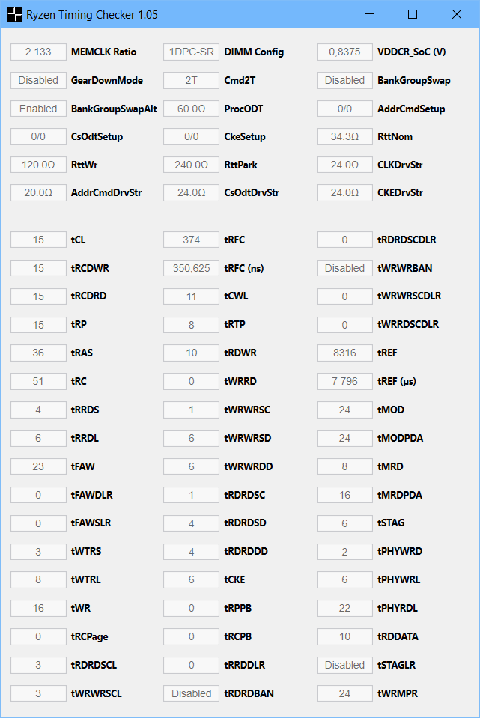This screenshot has width=480, height=718.
Task: Maximize the Ryzen Timing Checker window
Action: 413,14
